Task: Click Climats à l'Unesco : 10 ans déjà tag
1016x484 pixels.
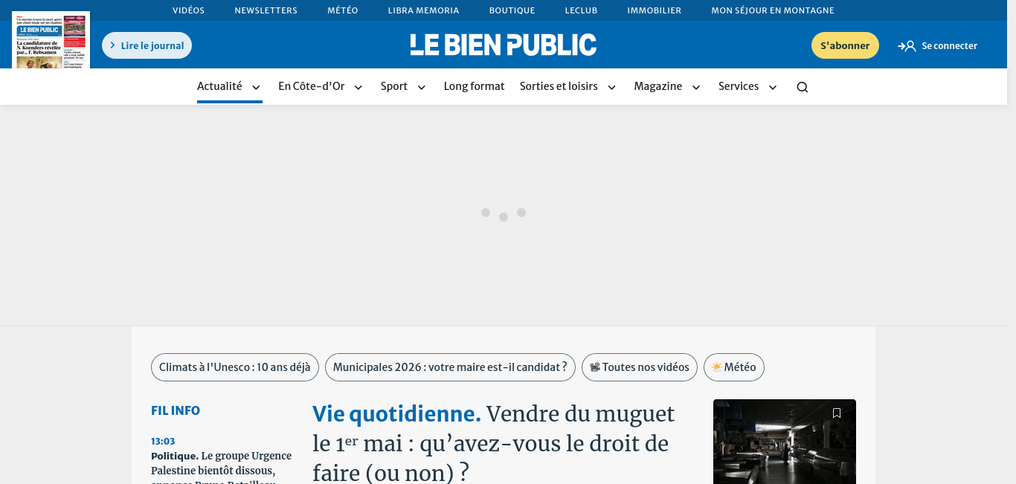Action: tap(235, 367)
